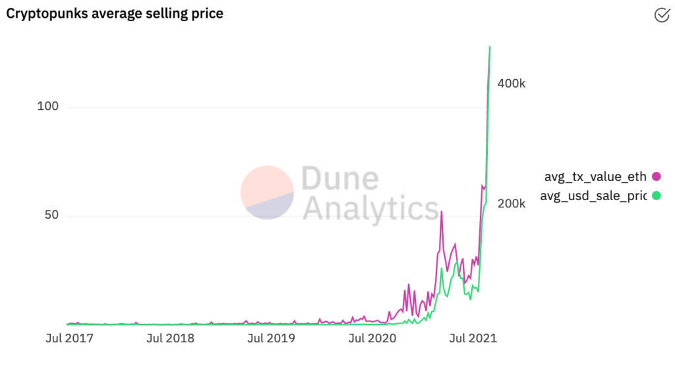Select the Jul 2019 x-axis label
The height and width of the screenshot is (372, 675).
[x=271, y=338]
